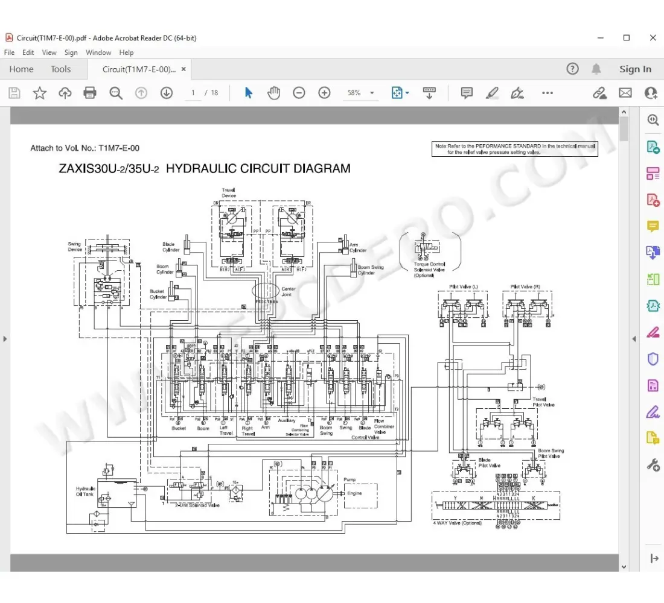Zoom in with the plus icon
This screenshot has height=603, width=664.
tap(325, 93)
